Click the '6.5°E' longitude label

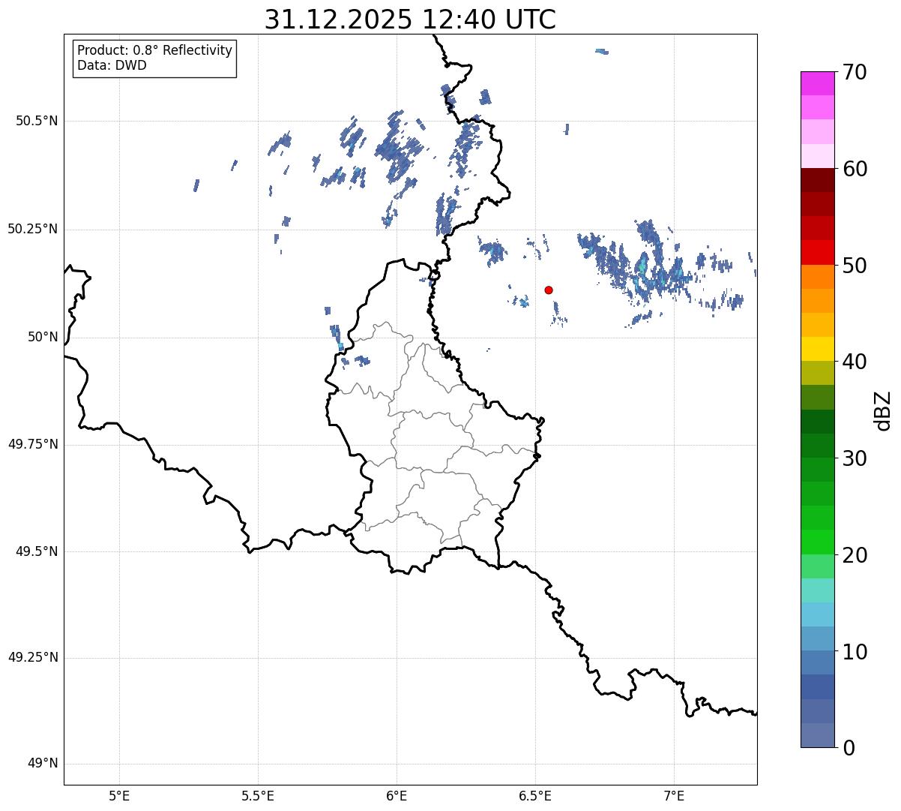[535, 795]
